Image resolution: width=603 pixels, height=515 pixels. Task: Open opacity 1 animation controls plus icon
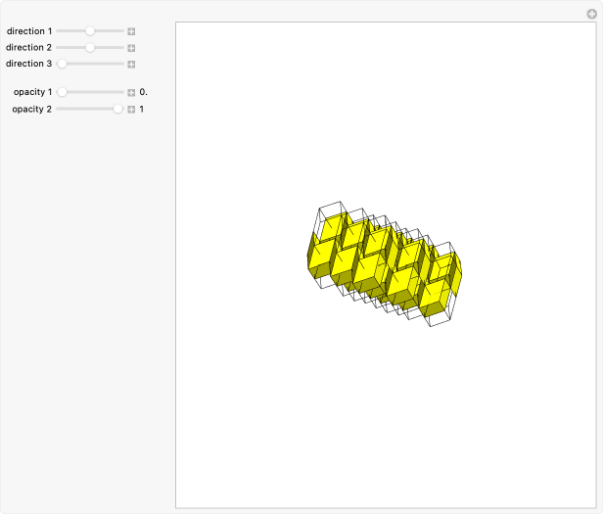tap(131, 92)
